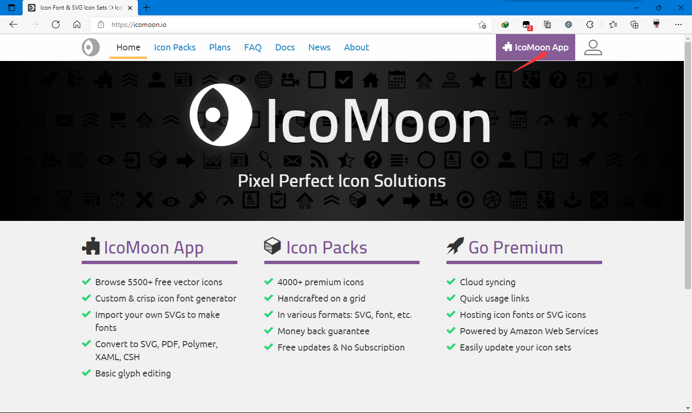Image resolution: width=692 pixels, height=413 pixels.
Task: Click the IcoMoon logo in navbar
Action: tap(90, 47)
